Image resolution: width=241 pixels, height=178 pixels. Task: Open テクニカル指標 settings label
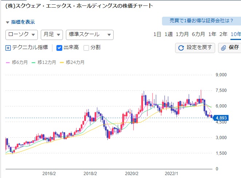[x=30, y=47]
